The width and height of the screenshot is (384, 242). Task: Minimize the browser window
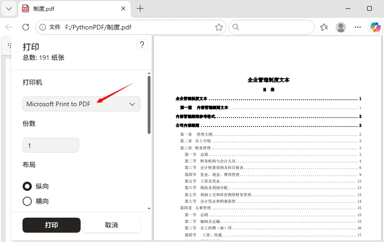[x=348, y=8]
